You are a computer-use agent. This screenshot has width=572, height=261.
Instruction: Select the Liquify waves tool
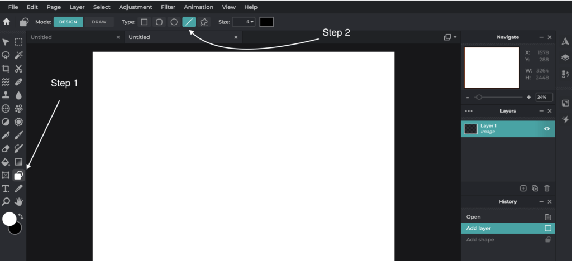pyautogui.click(x=6, y=82)
